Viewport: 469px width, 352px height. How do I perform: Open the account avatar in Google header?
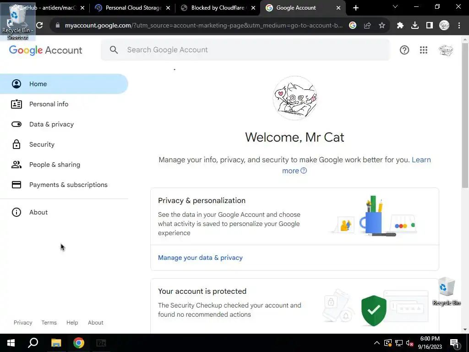446,50
